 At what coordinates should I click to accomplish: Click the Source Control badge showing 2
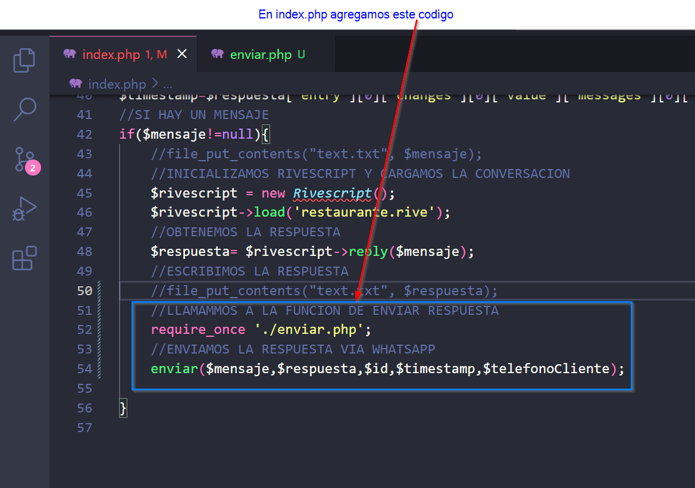click(33, 168)
